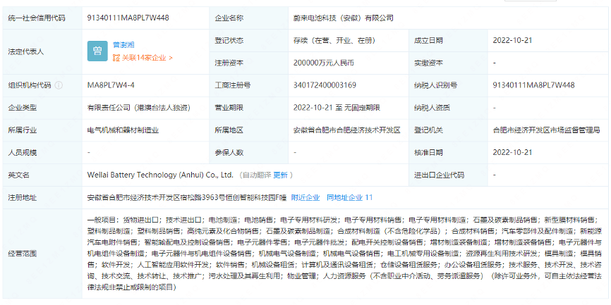This screenshot has width=611, height=305.
Task: Select English name Weilai Battery Technology (Anhui) Co., Ltd.
Action: 160,175
